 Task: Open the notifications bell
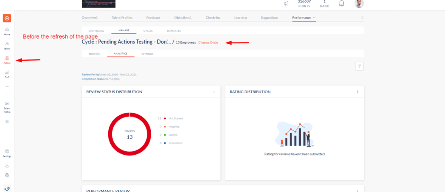[x=342, y=3]
